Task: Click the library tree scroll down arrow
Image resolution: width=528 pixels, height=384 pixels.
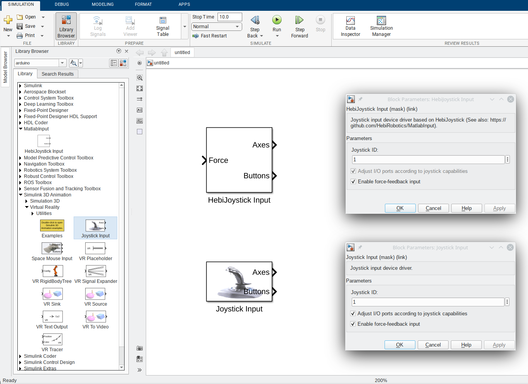Action: pyautogui.click(x=122, y=367)
